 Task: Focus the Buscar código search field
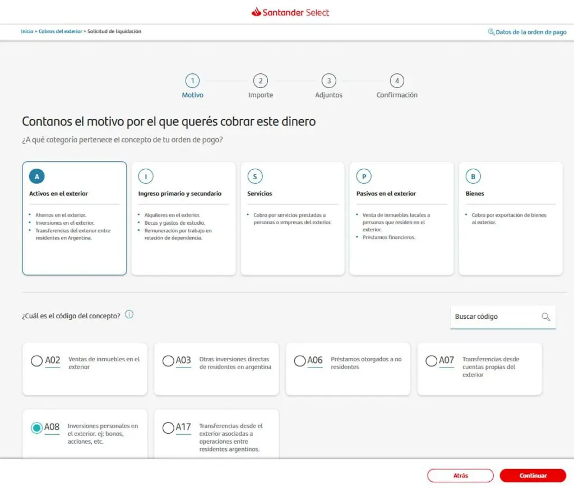click(503, 317)
